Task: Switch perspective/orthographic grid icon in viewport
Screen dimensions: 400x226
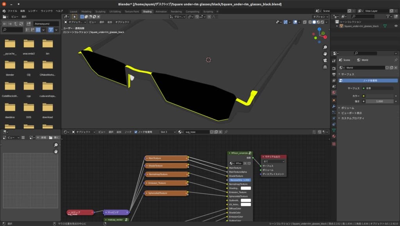Action: point(325,67)
